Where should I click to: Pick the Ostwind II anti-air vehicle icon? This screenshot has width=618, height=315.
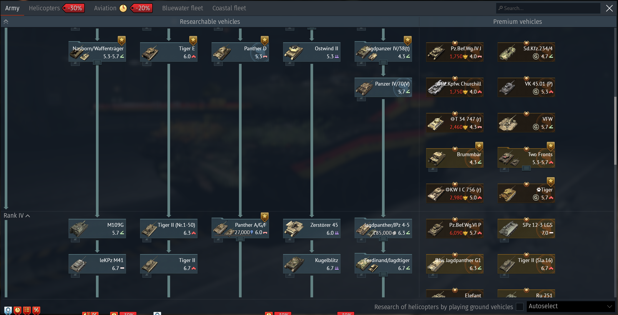coord(293,53)
